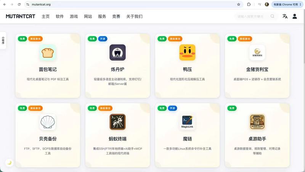The height and width of the screenshot is (172, 305).
Task: Open the browser extensions puzzle icon
Action: click(249, 4)
